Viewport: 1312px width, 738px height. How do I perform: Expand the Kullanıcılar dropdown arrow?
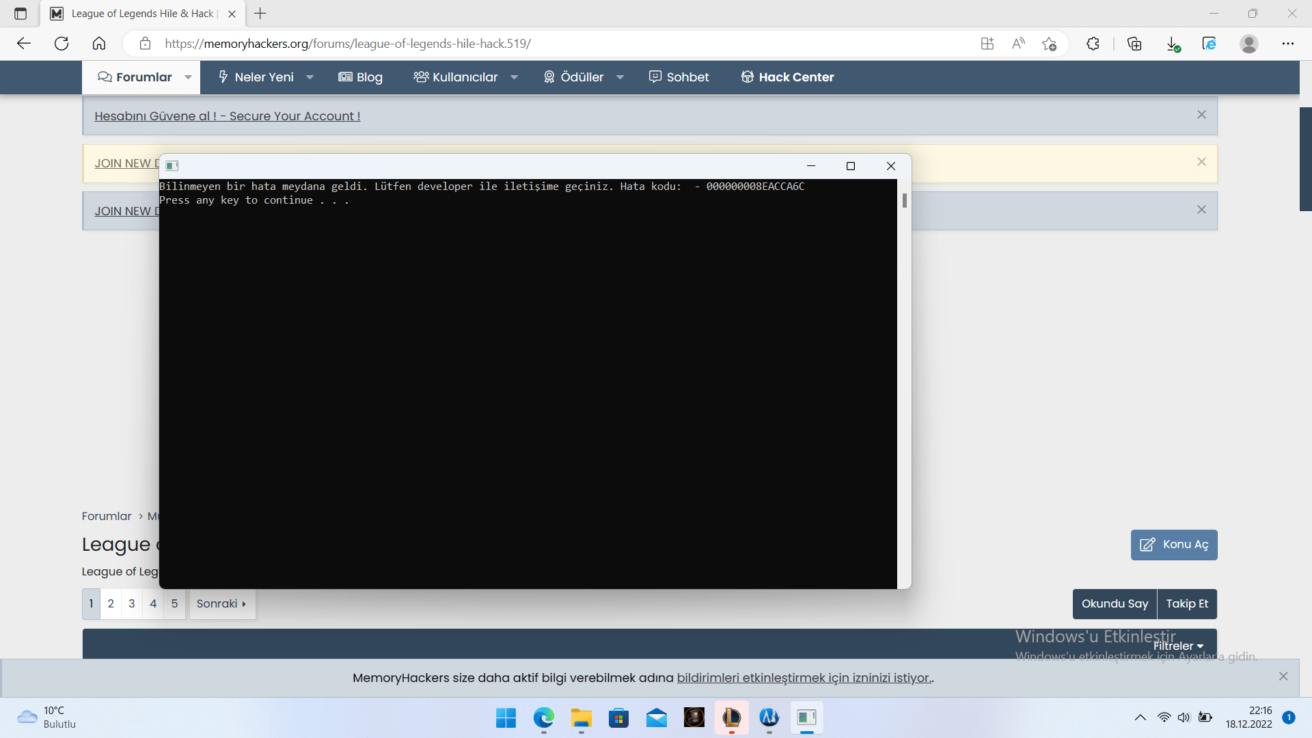(515, 77)
